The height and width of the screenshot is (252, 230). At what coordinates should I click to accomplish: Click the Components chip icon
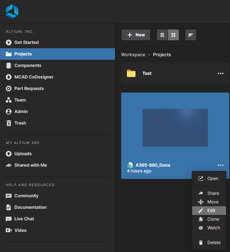9,66
